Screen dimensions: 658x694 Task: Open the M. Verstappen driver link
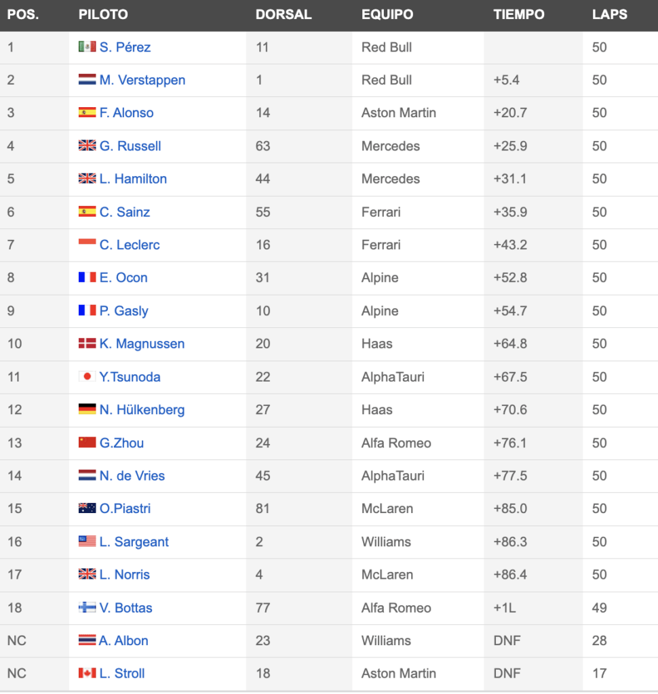coord(142,80)
